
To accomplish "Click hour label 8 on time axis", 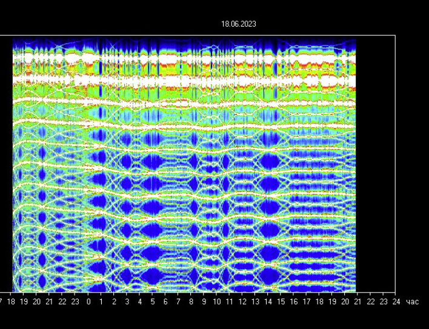I will coord(191,302).
